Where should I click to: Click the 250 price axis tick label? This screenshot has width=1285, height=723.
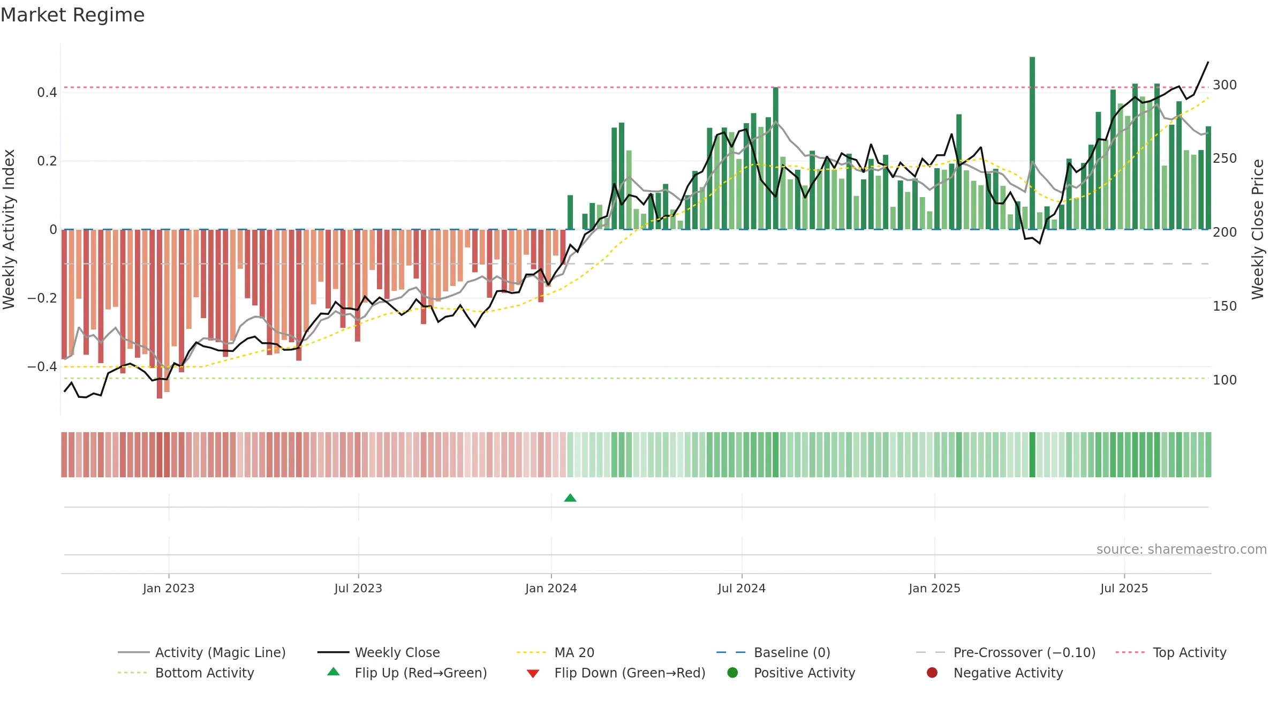pos(1225,159)
